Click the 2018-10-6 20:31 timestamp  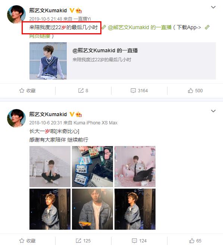click(x=45, y=123)
